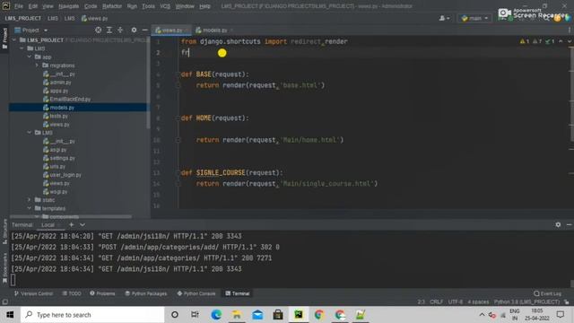Switch to the views.py editor tab
The width and height of the screenshot is (574, 323).
[x=171, y=30]
